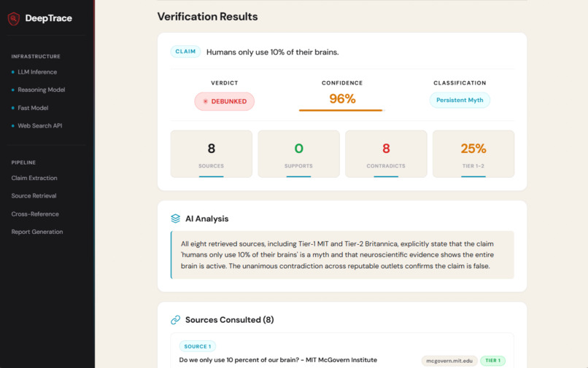Select Fast Model sidebar item
Image resolution: width=588 pixels, height=368 pixels.
pyautogui.click(x=33, y=108)
